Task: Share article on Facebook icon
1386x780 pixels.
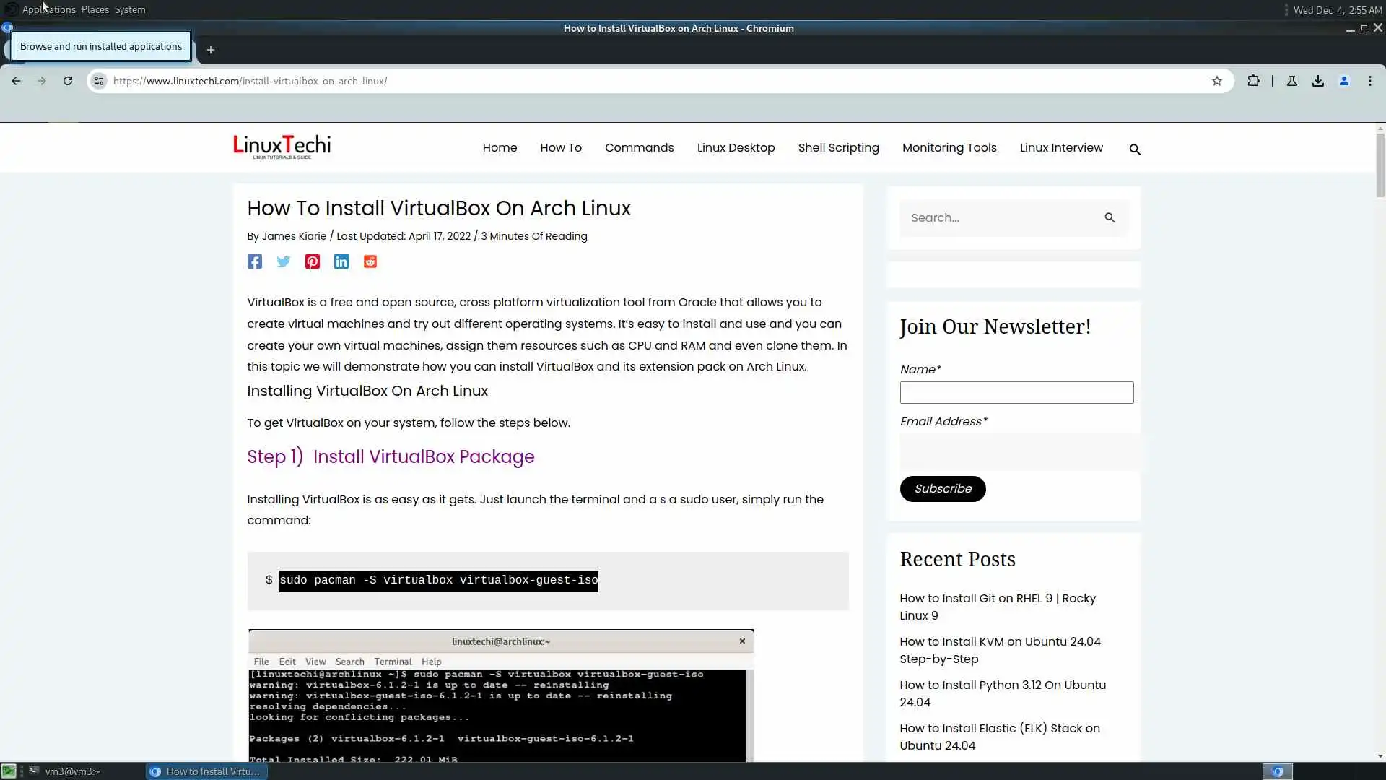Action: pyautogui.click(x=254, y=261)
